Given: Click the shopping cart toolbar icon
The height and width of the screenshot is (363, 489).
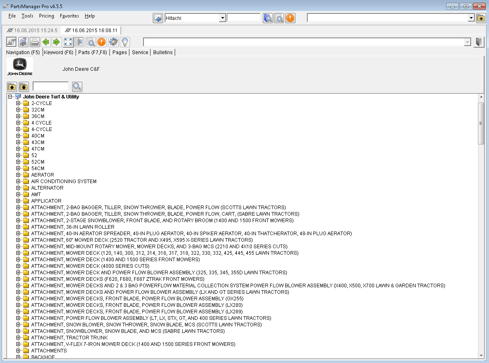Looking at the screenshot, I should [23, 42].
